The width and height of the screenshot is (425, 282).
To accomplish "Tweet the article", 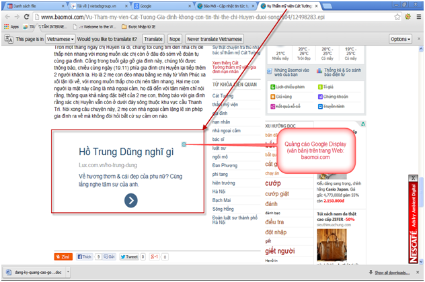I will point(129,256).
